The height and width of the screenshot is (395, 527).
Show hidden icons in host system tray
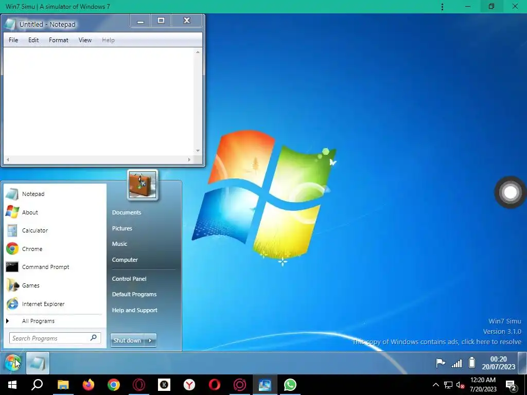click(435, 385)
